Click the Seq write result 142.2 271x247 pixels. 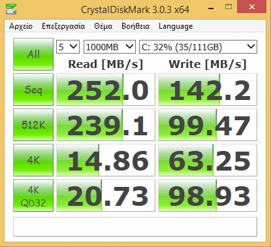pos(208,90)
